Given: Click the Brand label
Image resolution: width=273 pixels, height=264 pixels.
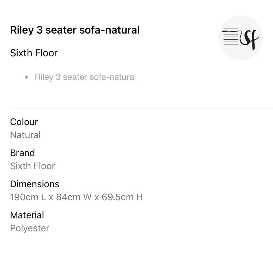Looking at the screenshot, I should tap(22, 153).
